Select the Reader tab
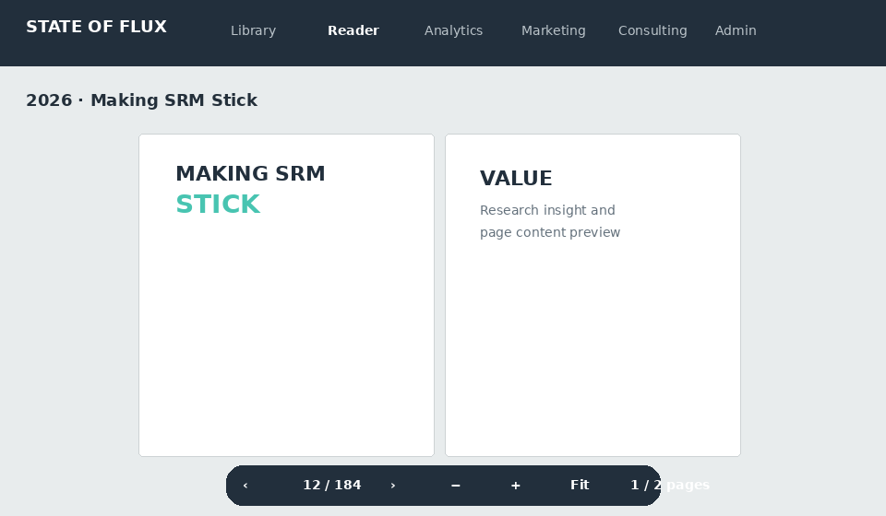The width and height of the screenshot is (886, 516). click(353, 30)
